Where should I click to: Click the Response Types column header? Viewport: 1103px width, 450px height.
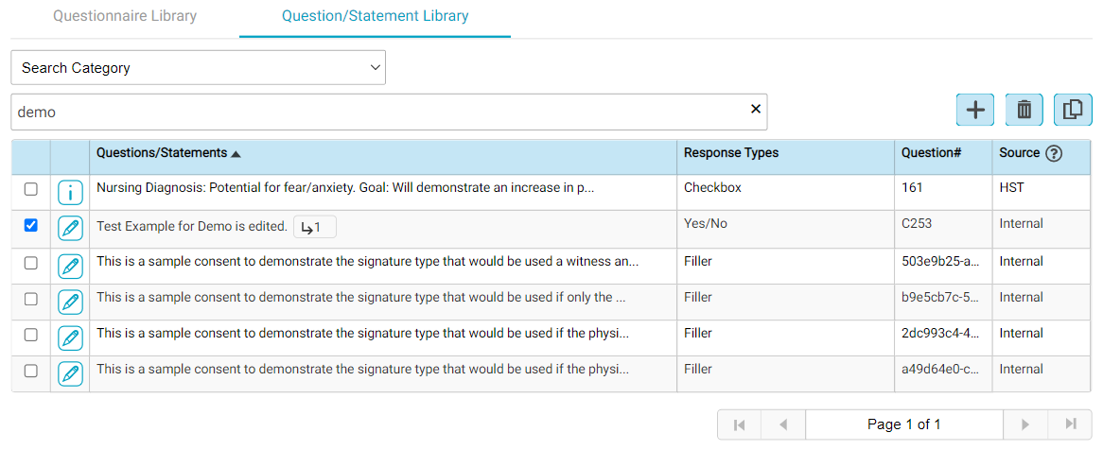tap(731, 153)
